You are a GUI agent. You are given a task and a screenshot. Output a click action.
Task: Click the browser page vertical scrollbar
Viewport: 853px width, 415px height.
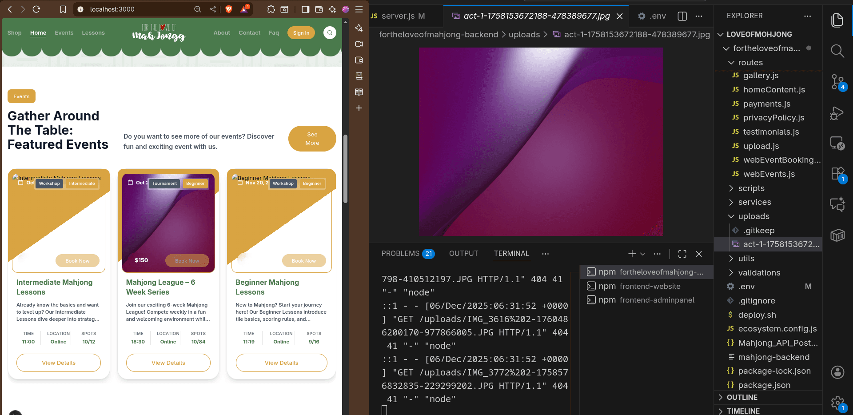pyautogui.click(x=345, y=169)
